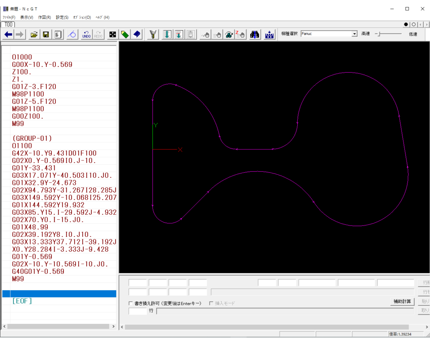Click the gray forward arrow icon

pos(19,34)
